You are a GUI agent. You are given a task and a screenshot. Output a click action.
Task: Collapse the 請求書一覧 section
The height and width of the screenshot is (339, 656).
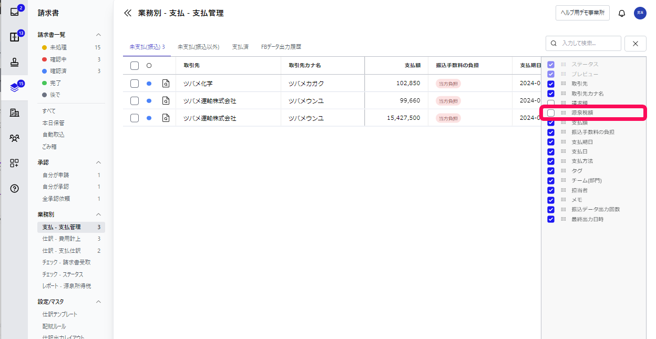[98, 35]
